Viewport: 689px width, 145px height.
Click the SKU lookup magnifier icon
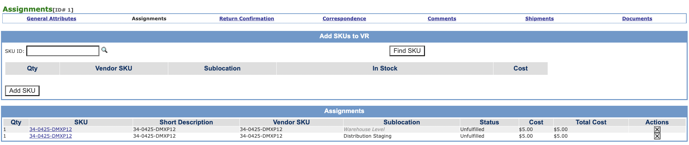[104, 50]
